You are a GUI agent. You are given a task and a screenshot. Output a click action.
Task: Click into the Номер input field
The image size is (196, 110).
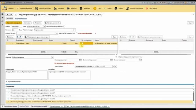[17, 27]
